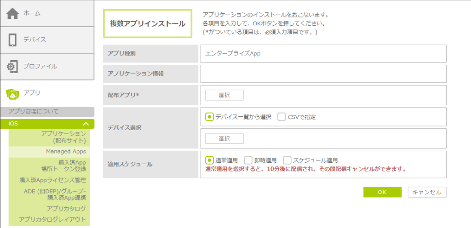Click the green App icon
Viewport: 471px width, 228px height.
pos(12,93)
